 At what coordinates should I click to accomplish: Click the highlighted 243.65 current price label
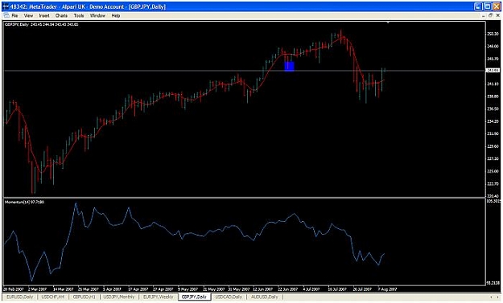(x=493, y=71)
